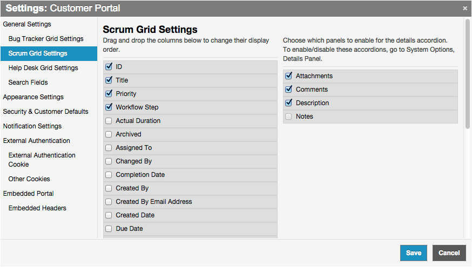Open Help Desk Grid Settings
Viewport: 472px width, 267px height.
click(43, 68)
